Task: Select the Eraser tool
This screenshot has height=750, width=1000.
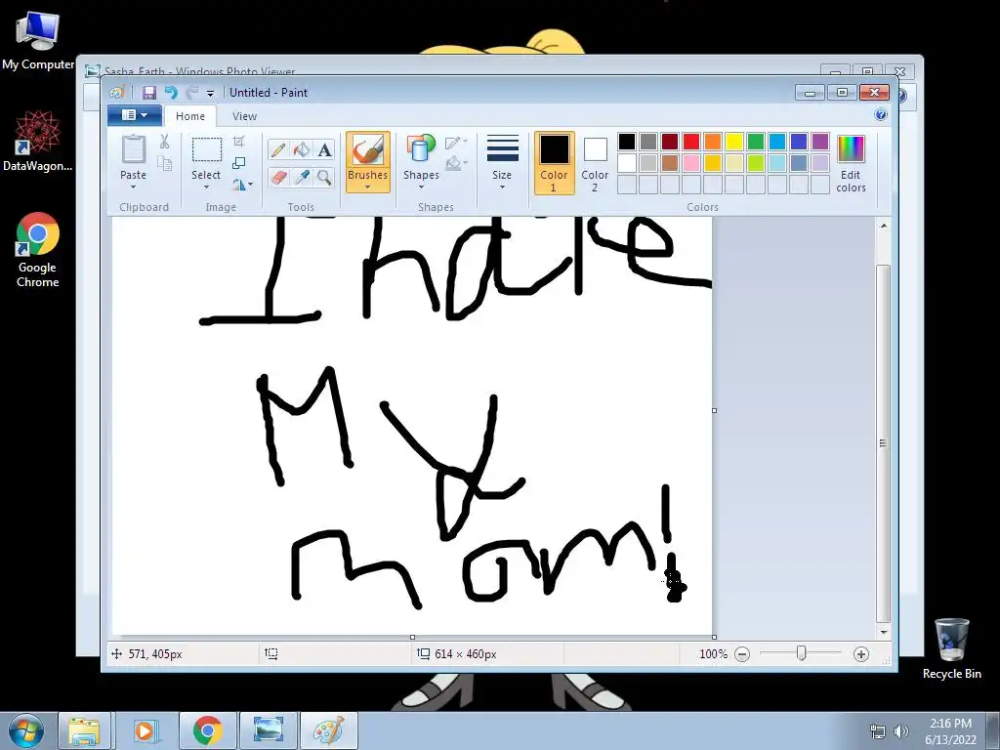Action: point(278,178)
